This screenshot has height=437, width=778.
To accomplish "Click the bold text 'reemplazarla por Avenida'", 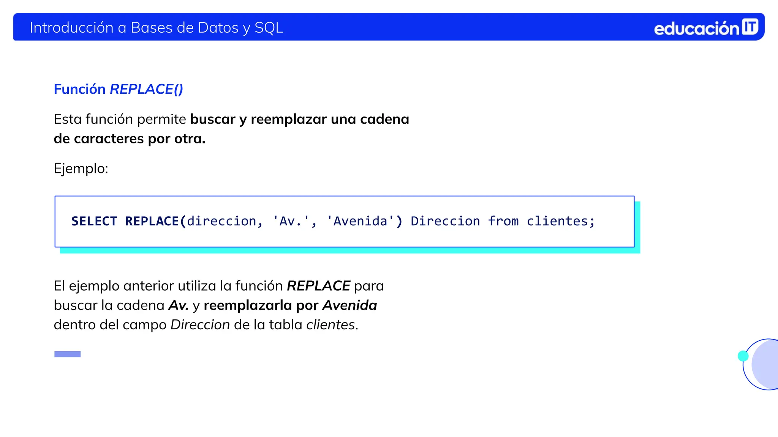I will pos(290,305).
